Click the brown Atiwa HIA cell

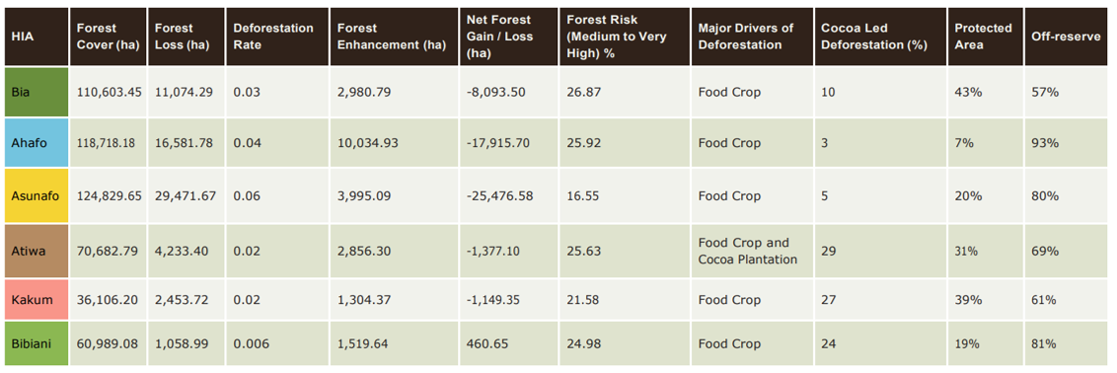[x=37, y=252]
